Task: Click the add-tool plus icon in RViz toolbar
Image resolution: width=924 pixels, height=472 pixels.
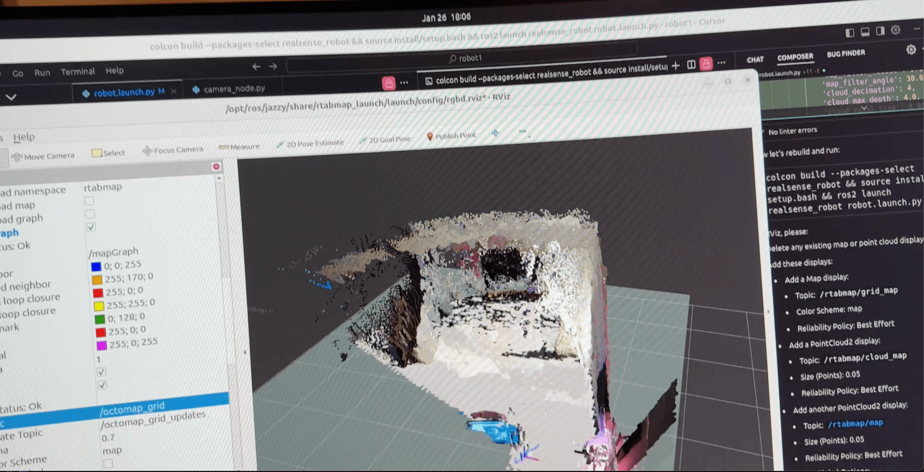Action: click(495, 133)
